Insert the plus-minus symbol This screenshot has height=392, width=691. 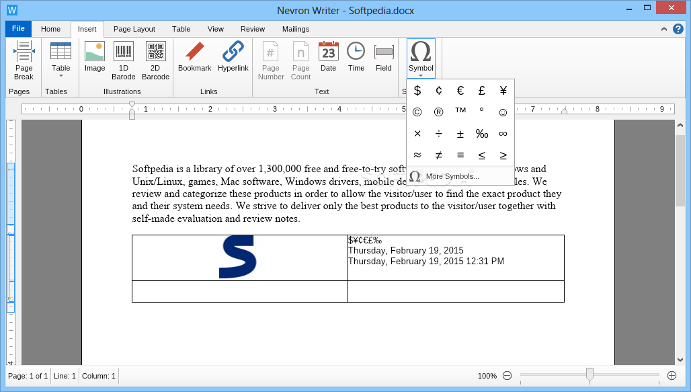click(x=460, y=134)
